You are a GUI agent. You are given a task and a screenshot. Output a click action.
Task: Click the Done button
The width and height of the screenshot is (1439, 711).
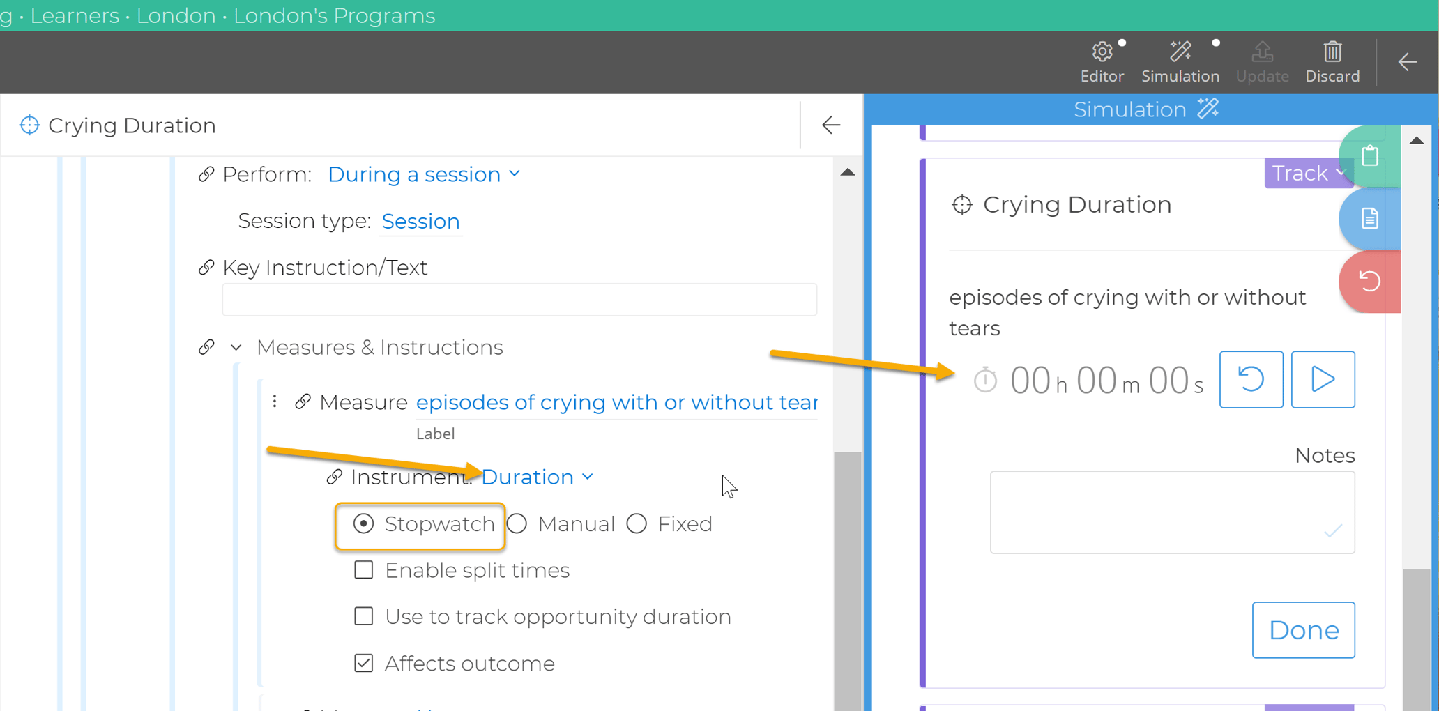click(x=1303, y=630)
